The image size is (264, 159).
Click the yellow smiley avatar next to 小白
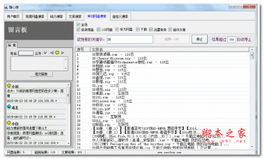[9, 123]
